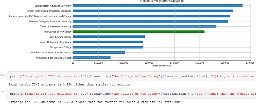Image resolution: width=258 pixels, height=106 pixels.
Task: Click the $20,000 x-axis tick label
Action: 124,63
